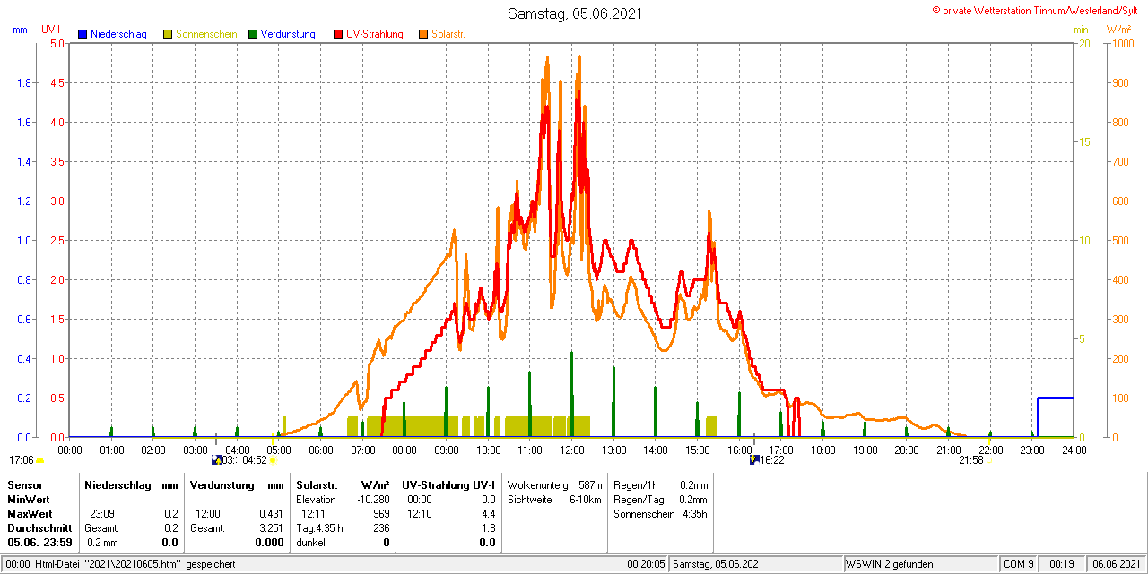The width and height of the screenshot is (1148, 574).
Task: Click the Elevation value -10.280
Action: (x=371, y=499)
